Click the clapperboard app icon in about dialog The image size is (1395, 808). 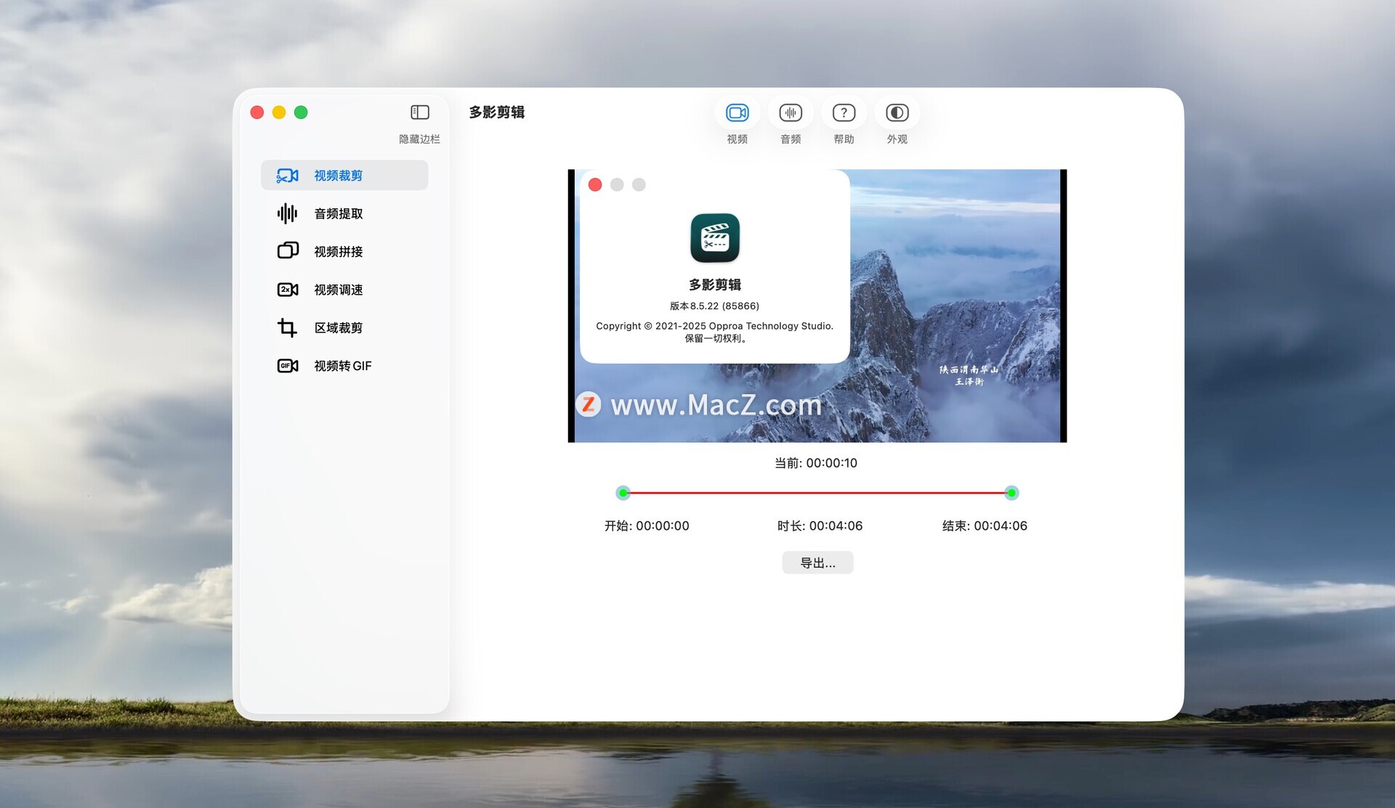click(715, 238)
